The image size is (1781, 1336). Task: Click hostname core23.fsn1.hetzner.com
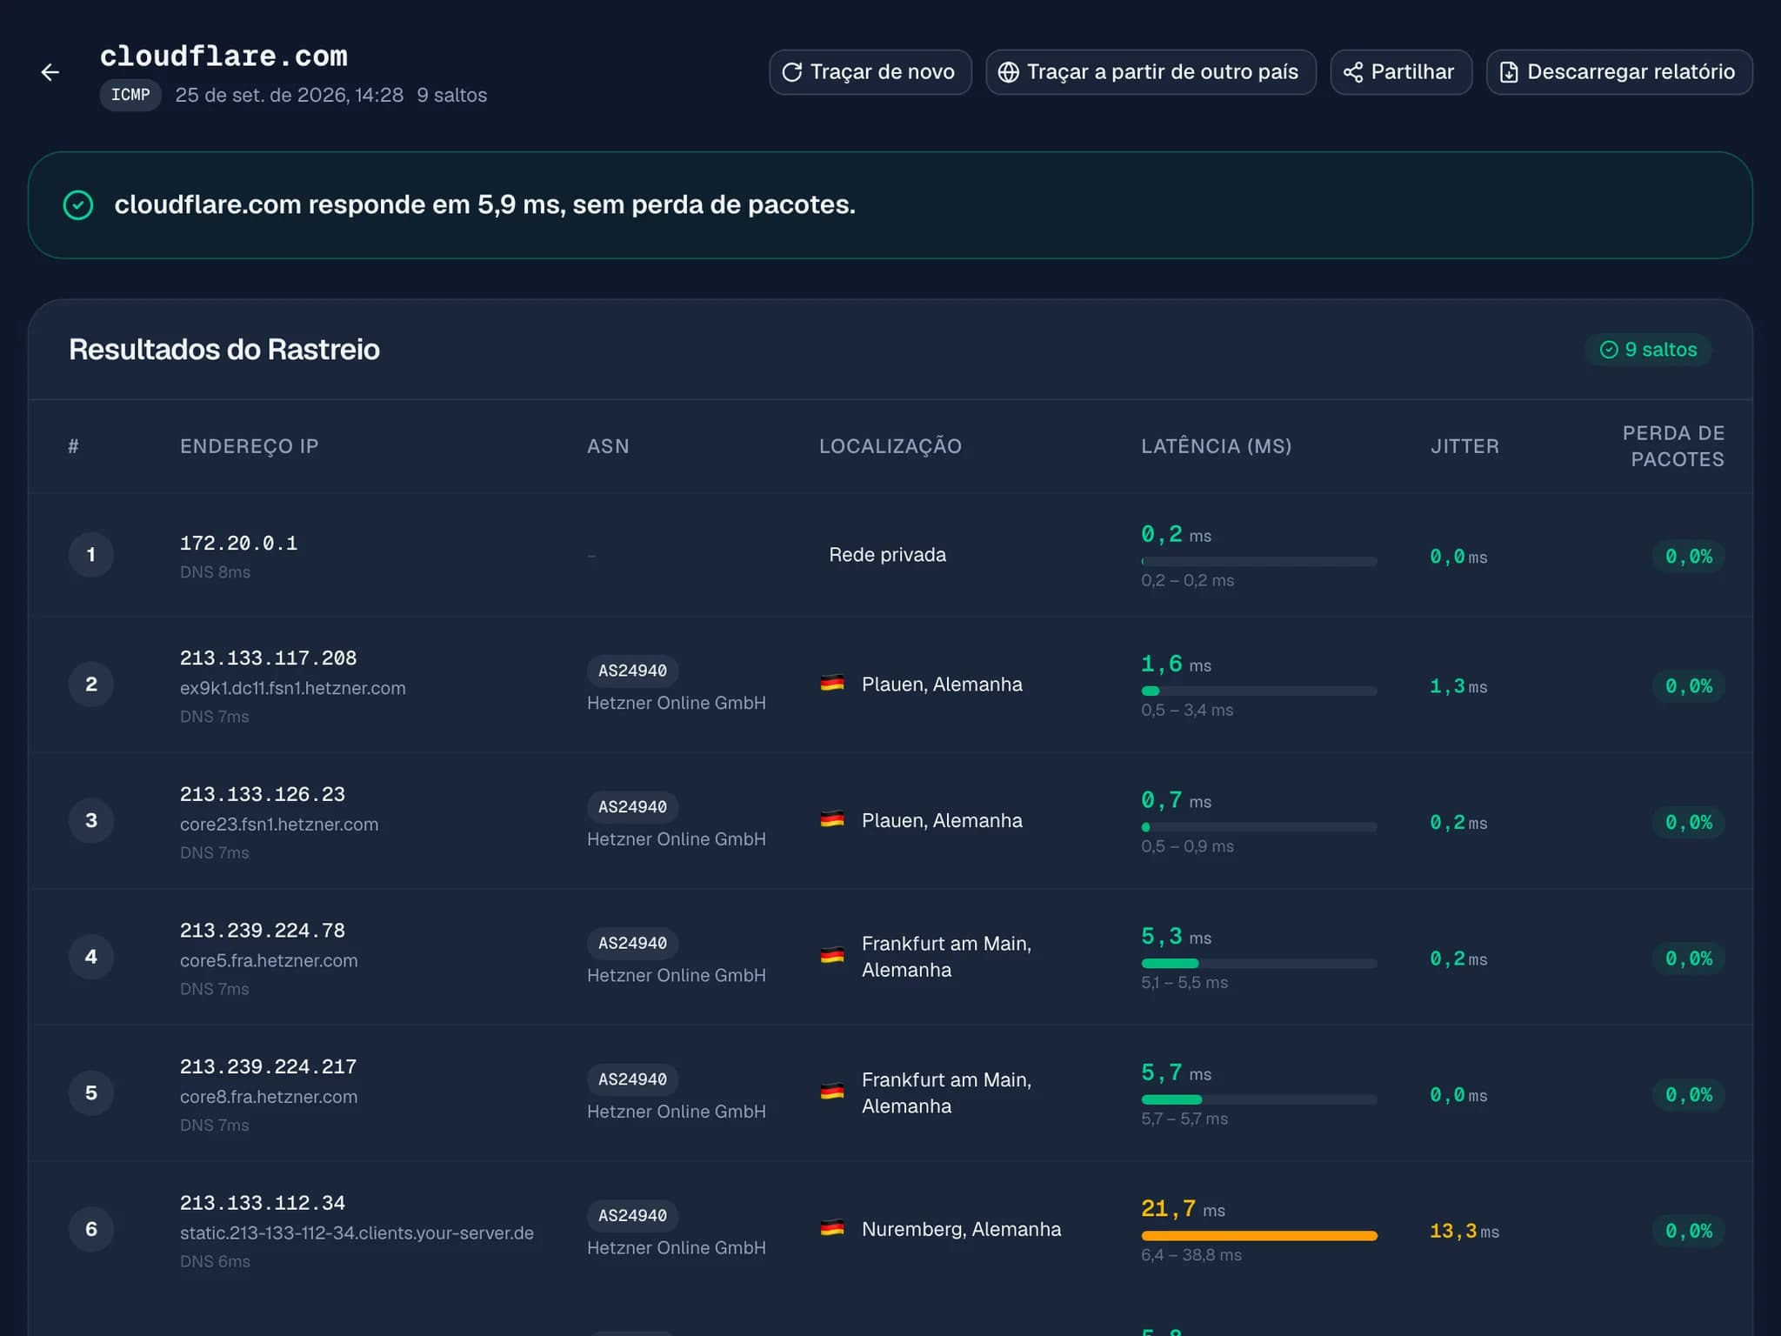279,825
